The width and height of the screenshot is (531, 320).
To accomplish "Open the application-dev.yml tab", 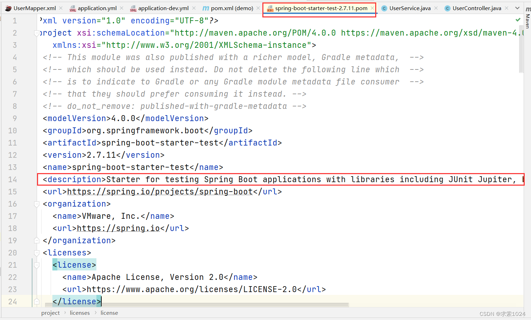I will coord(163,8).
